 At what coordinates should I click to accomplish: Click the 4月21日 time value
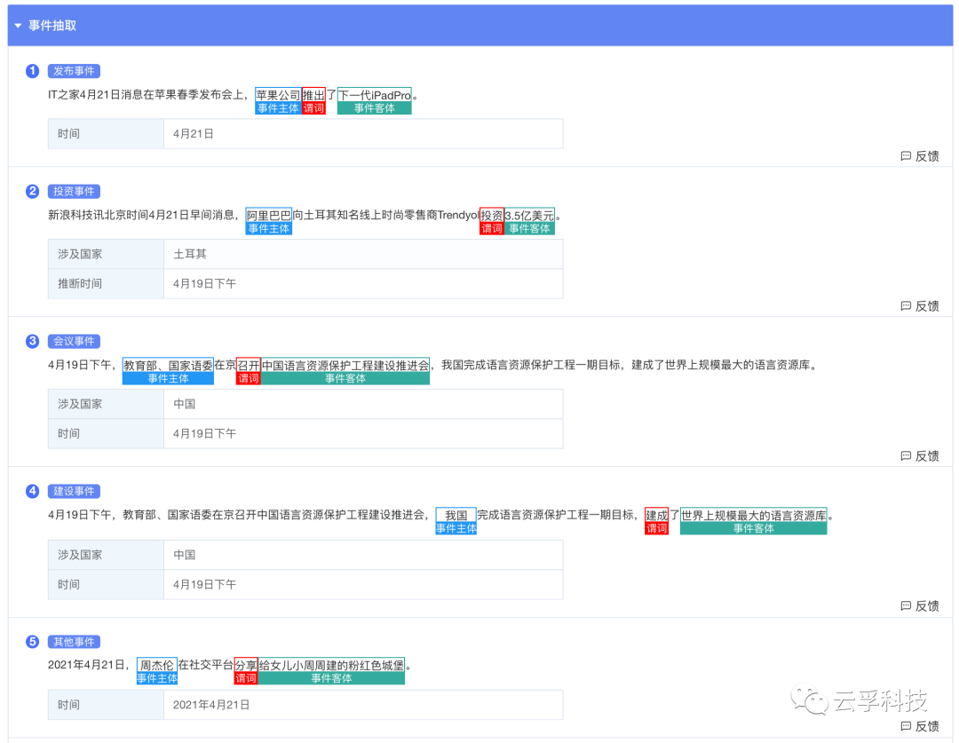(194, 134)
